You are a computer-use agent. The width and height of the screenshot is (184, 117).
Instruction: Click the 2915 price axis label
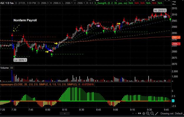174,9
